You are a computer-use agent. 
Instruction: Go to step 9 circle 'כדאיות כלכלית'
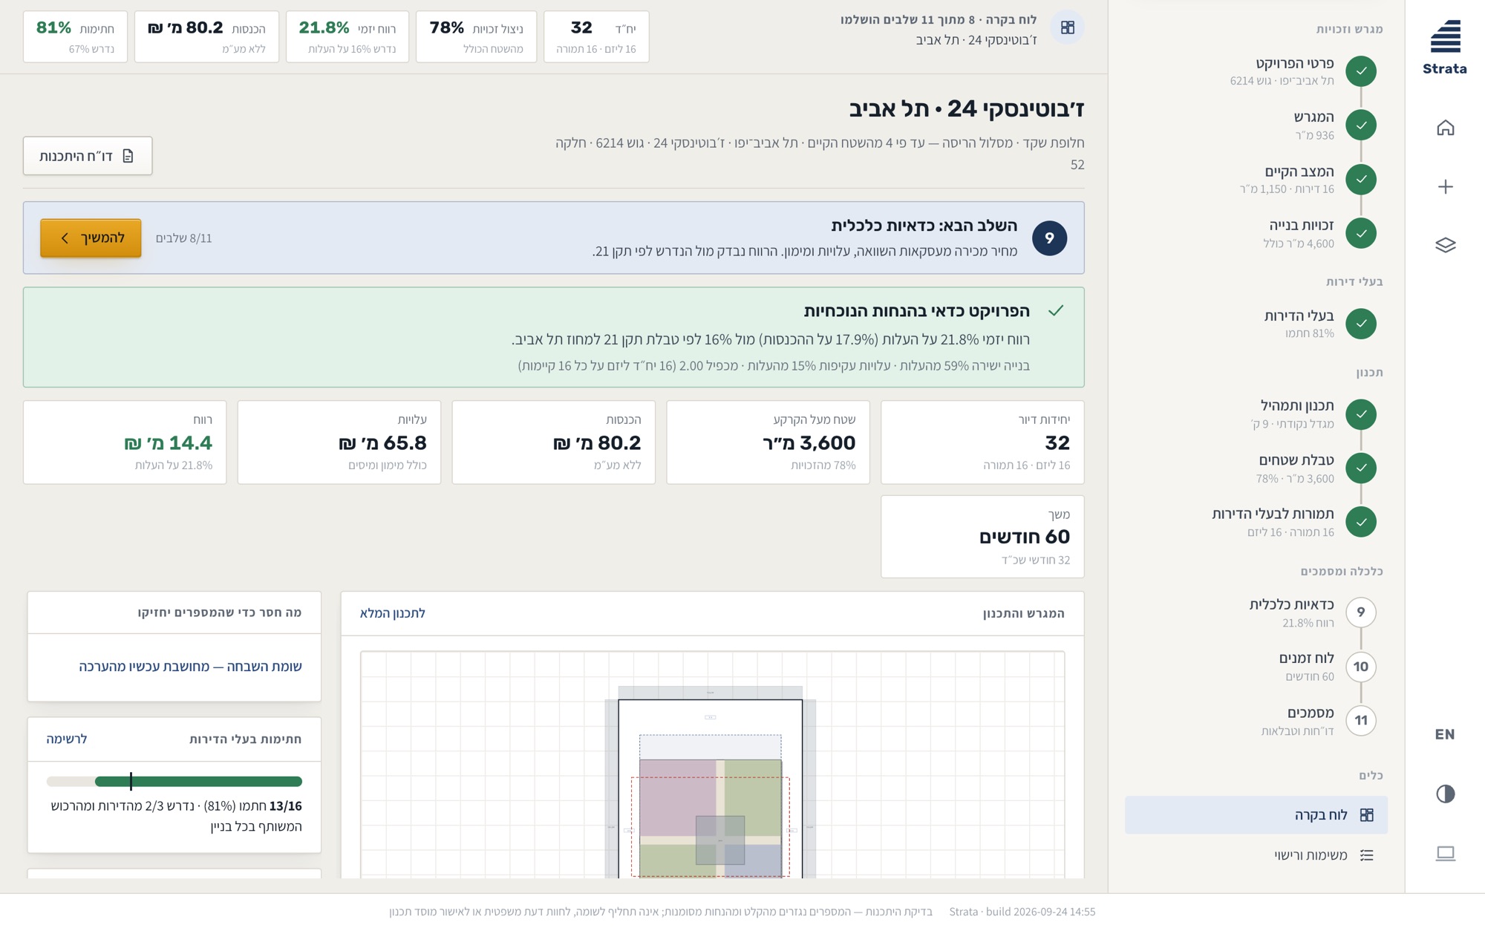(1361, 612)
